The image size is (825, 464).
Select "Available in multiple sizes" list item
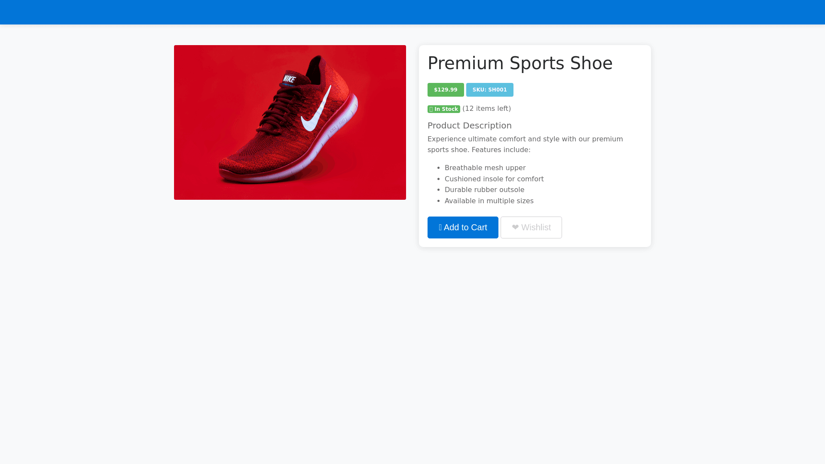[489, 201]
